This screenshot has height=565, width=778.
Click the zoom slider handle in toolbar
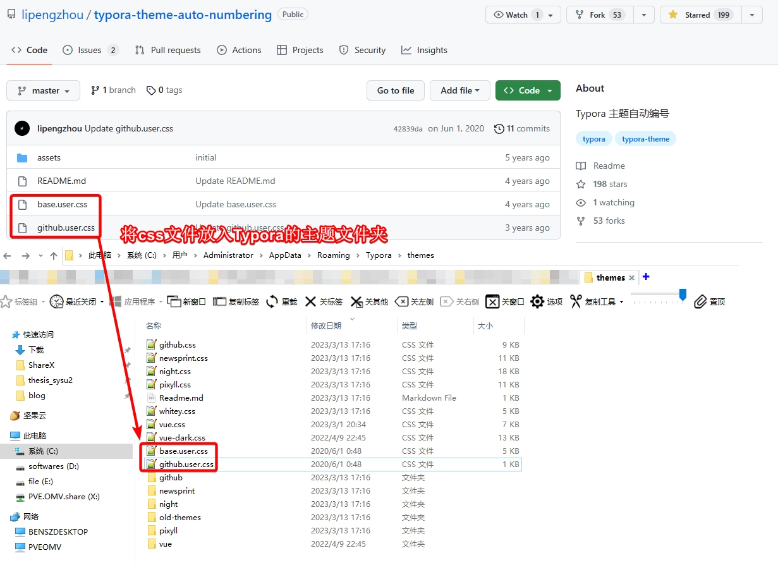[x=683, y=295]
